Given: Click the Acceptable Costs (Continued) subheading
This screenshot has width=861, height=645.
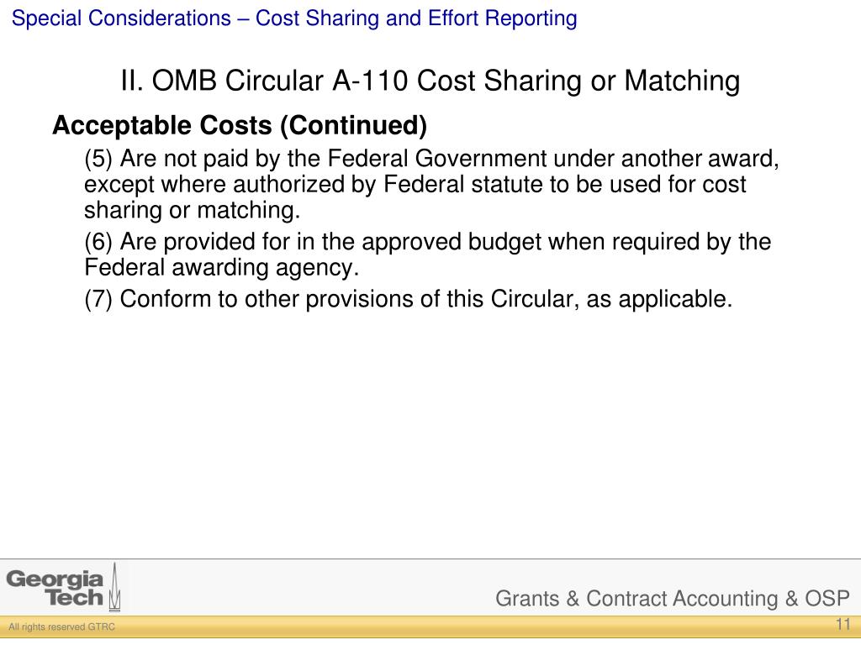Looking at the screenshot, I should pyautogui.click(x=240, y=126).
